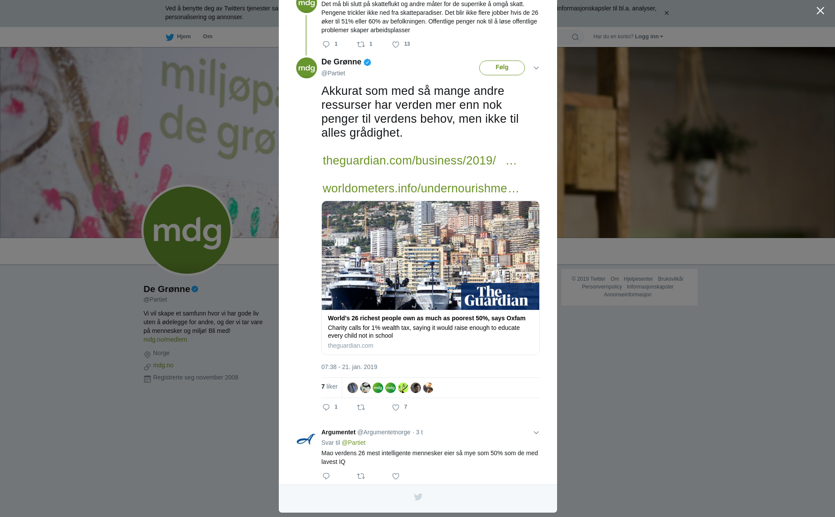Viewport: 835px width, 517px height.
Task: Close the tweet overlay with X
Action: tap(820, 11)
